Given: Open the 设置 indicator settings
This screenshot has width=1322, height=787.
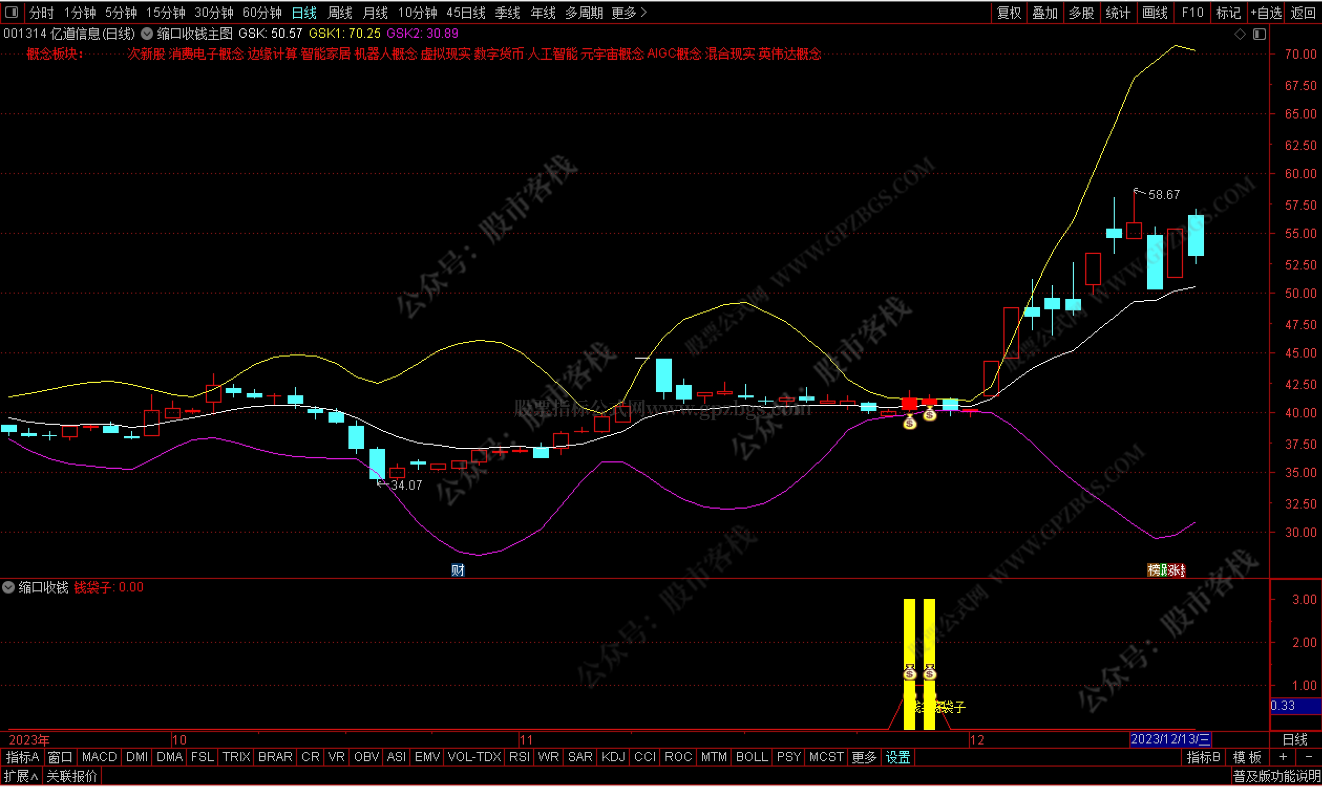Looking at the screenshot, I should tap(898, 758).
